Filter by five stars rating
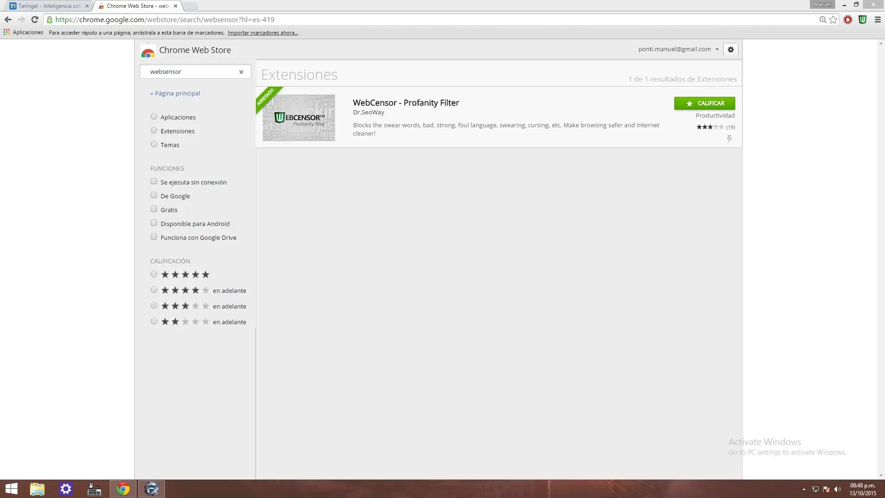The width and height of the screenshot is (885, 498). [x=154, y=274]
